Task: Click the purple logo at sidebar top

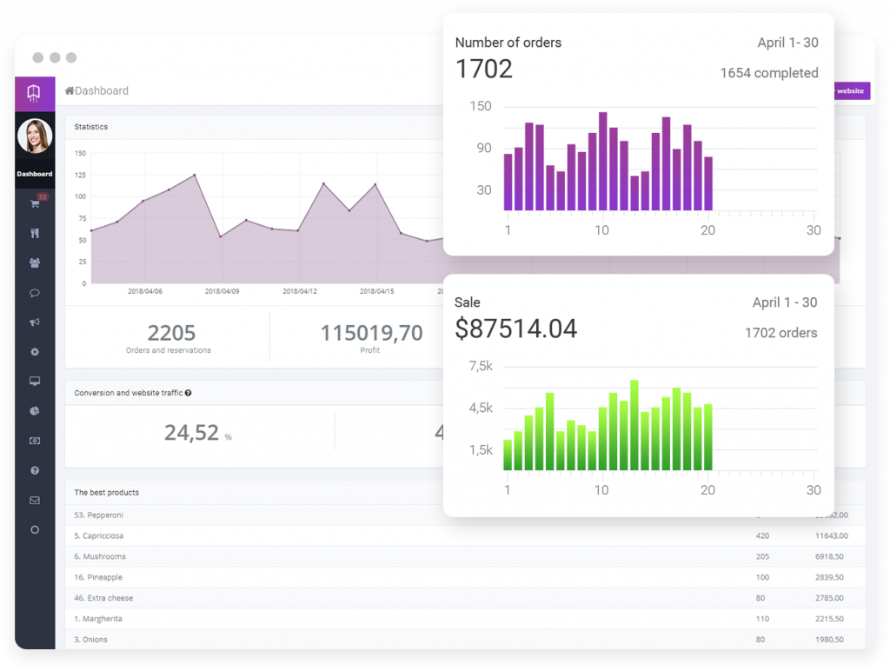Action: coord(34,93)
